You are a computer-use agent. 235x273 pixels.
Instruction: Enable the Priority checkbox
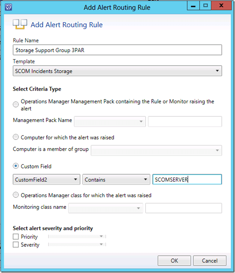coord(16,237)
